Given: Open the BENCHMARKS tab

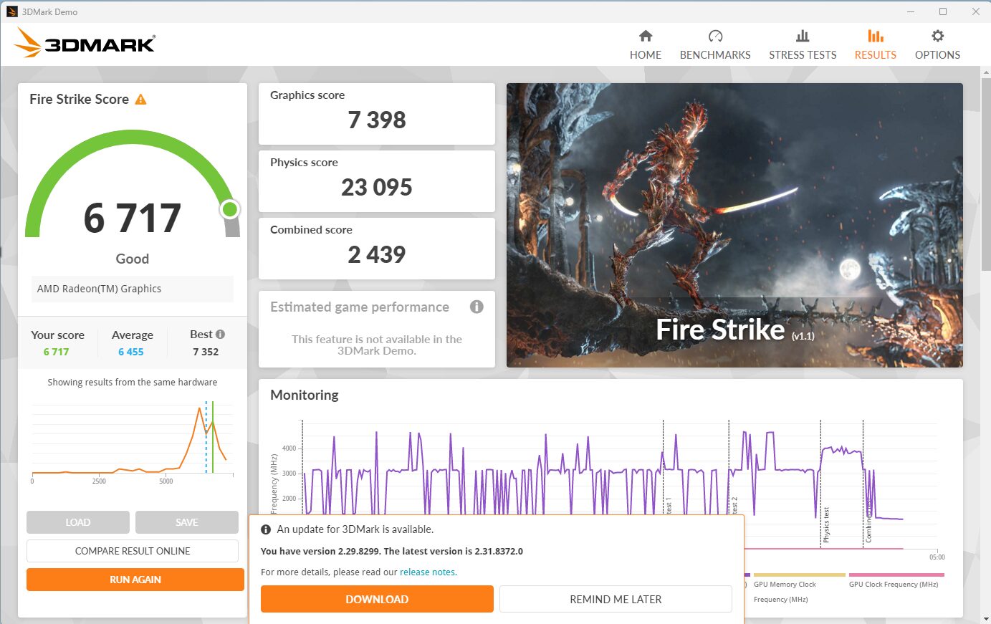Looking at the screenshot, I should coord(715,45).
